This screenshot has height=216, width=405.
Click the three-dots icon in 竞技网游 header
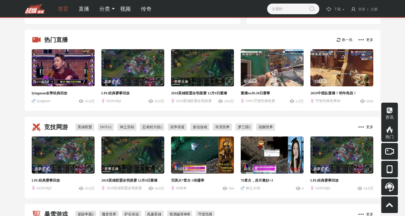point(361,127)
